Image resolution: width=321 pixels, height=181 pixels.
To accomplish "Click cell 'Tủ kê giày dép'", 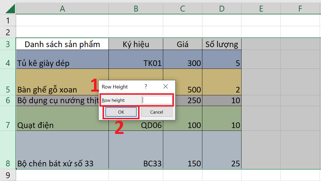I will [62, 59].
